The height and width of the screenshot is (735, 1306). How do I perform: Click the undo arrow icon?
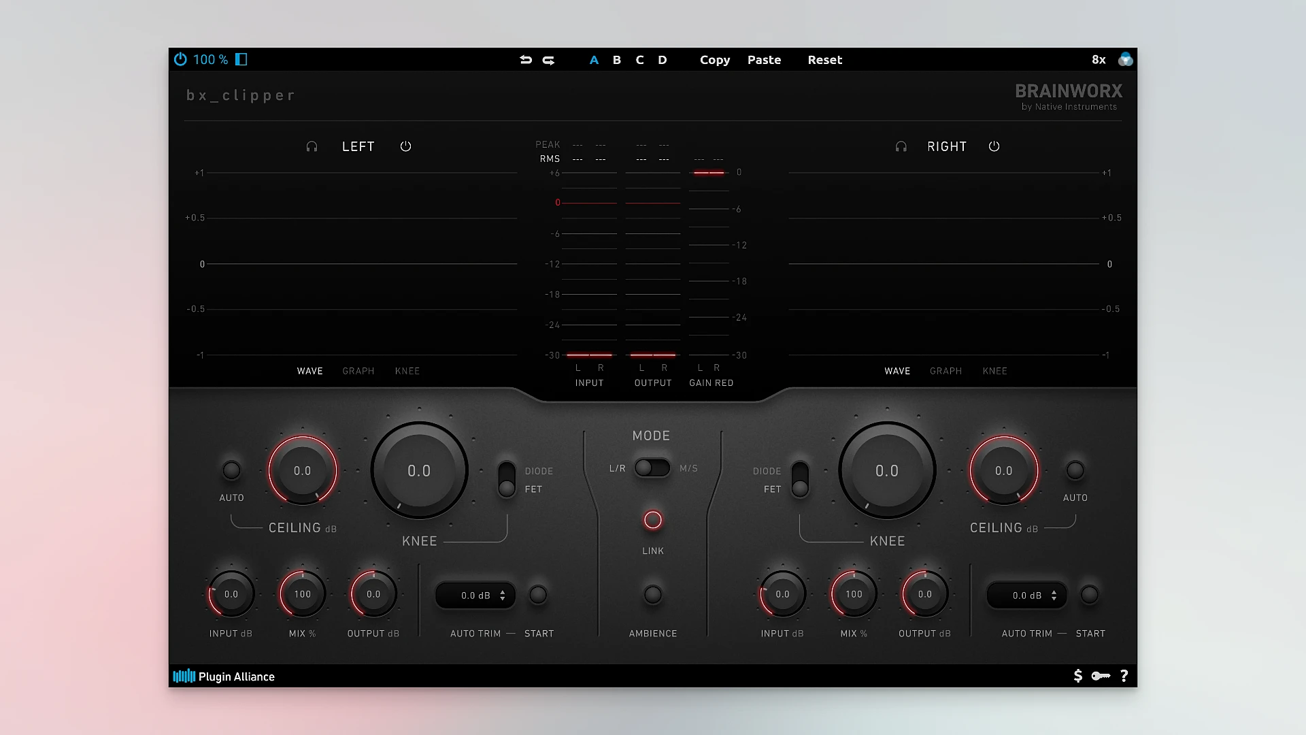(x=525, y=60)
